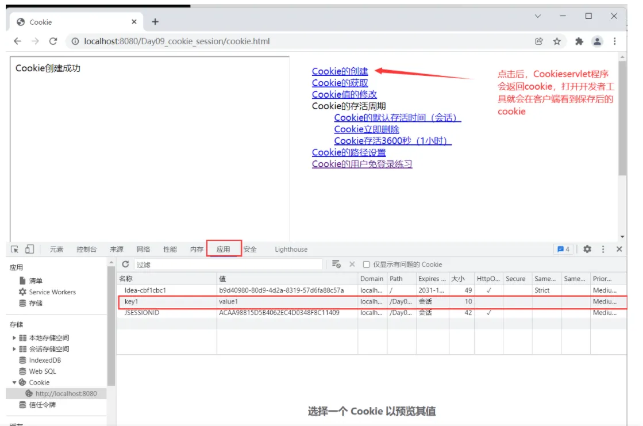
Task: Click the site info icon in address bar
Action: pos(75,41)
